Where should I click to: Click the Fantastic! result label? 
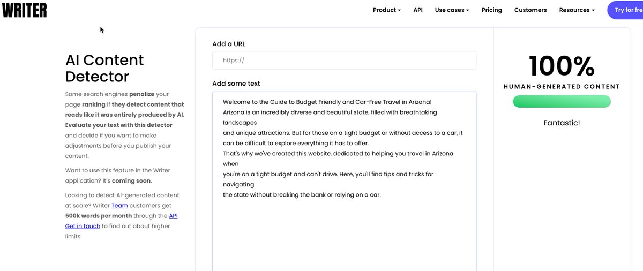(562, 123)
